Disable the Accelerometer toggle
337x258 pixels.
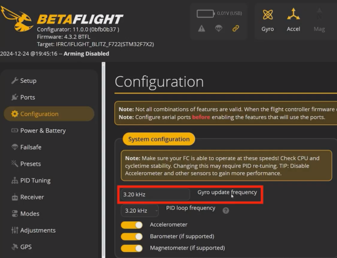[x=132, y=225]
